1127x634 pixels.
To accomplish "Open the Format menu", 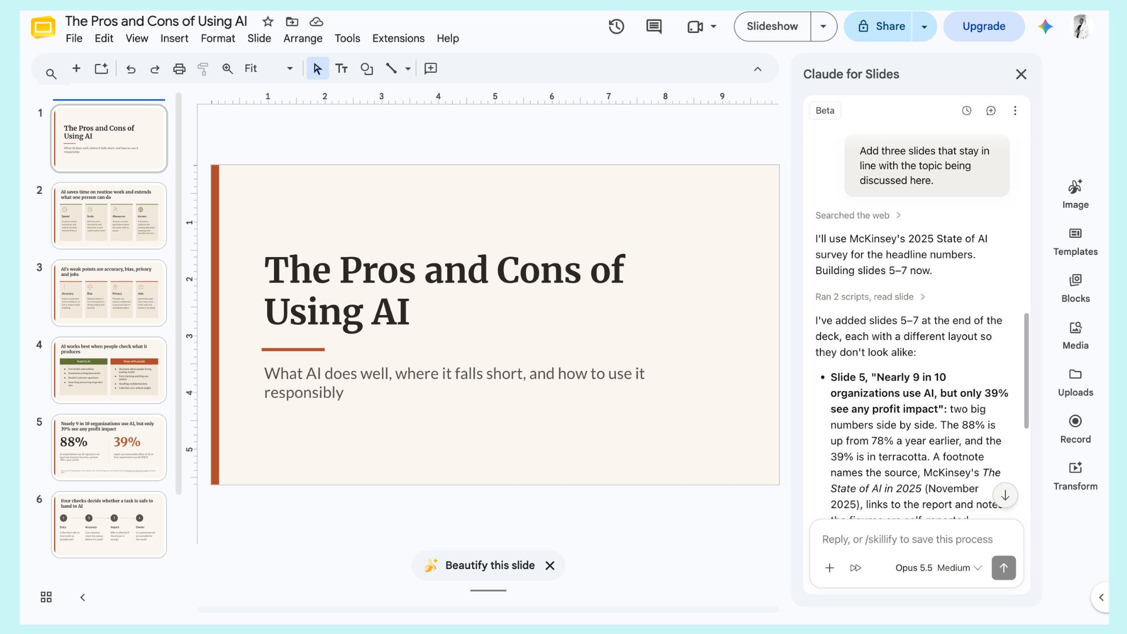I will [218, 39].
